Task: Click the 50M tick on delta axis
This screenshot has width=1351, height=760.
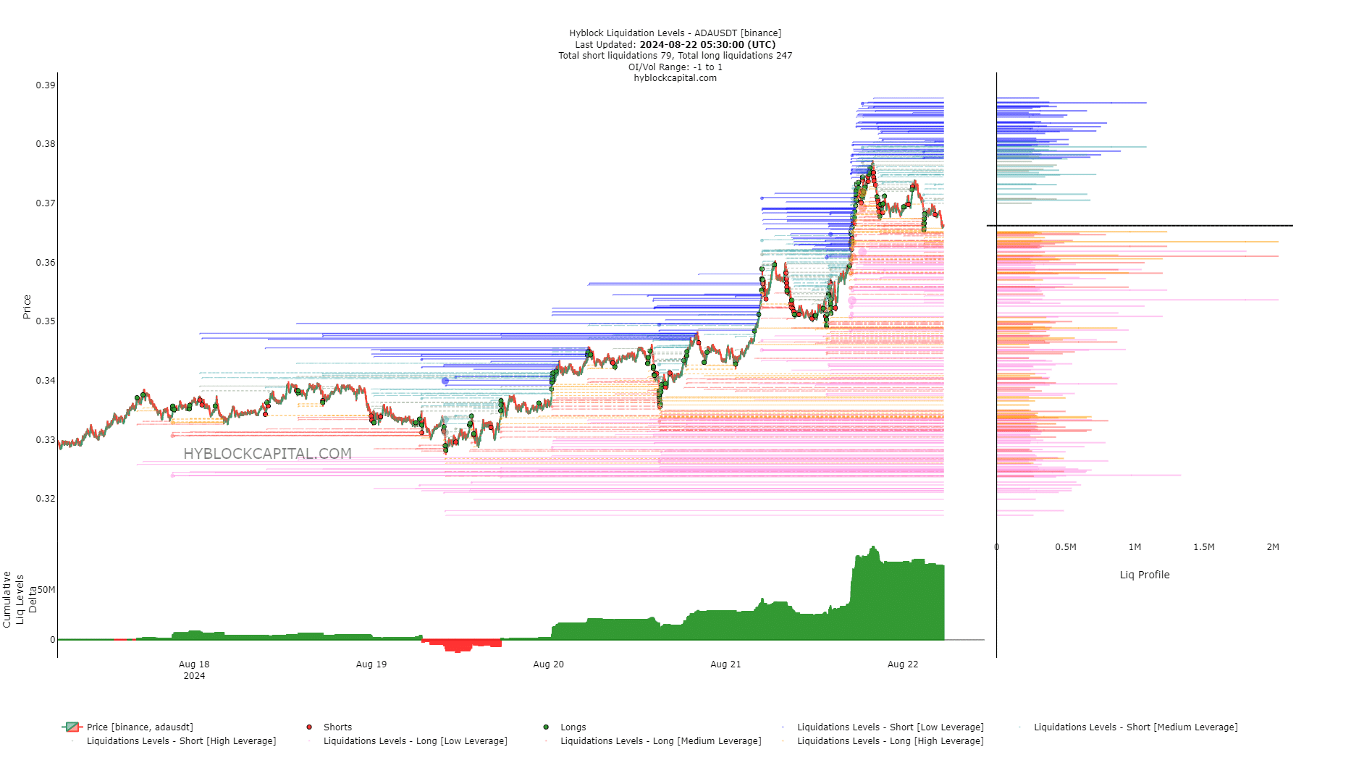Action: pos(46,590)
